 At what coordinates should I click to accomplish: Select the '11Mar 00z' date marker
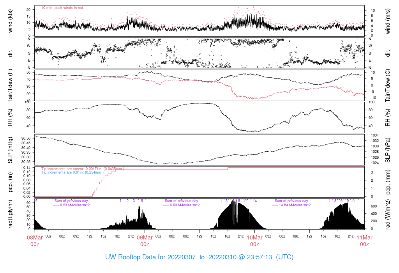364,241
